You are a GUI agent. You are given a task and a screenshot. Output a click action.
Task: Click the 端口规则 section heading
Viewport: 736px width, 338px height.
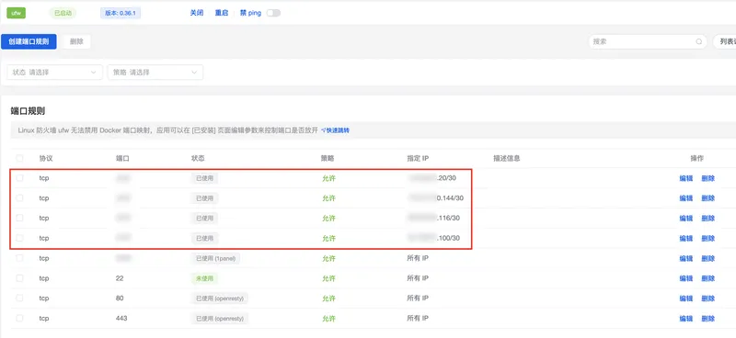coord(28,111)
